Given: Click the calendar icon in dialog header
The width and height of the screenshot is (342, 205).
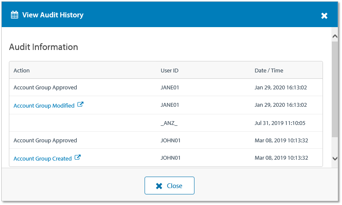Looking at the screenshot, I should [14, 15].
